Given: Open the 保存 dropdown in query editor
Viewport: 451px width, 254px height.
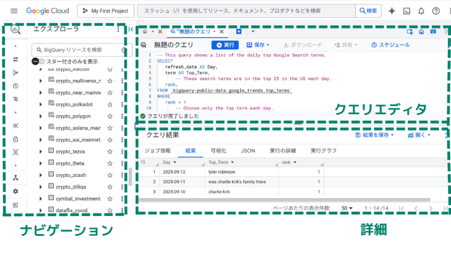Looking at the screenshot, I should tap(258, 45).
